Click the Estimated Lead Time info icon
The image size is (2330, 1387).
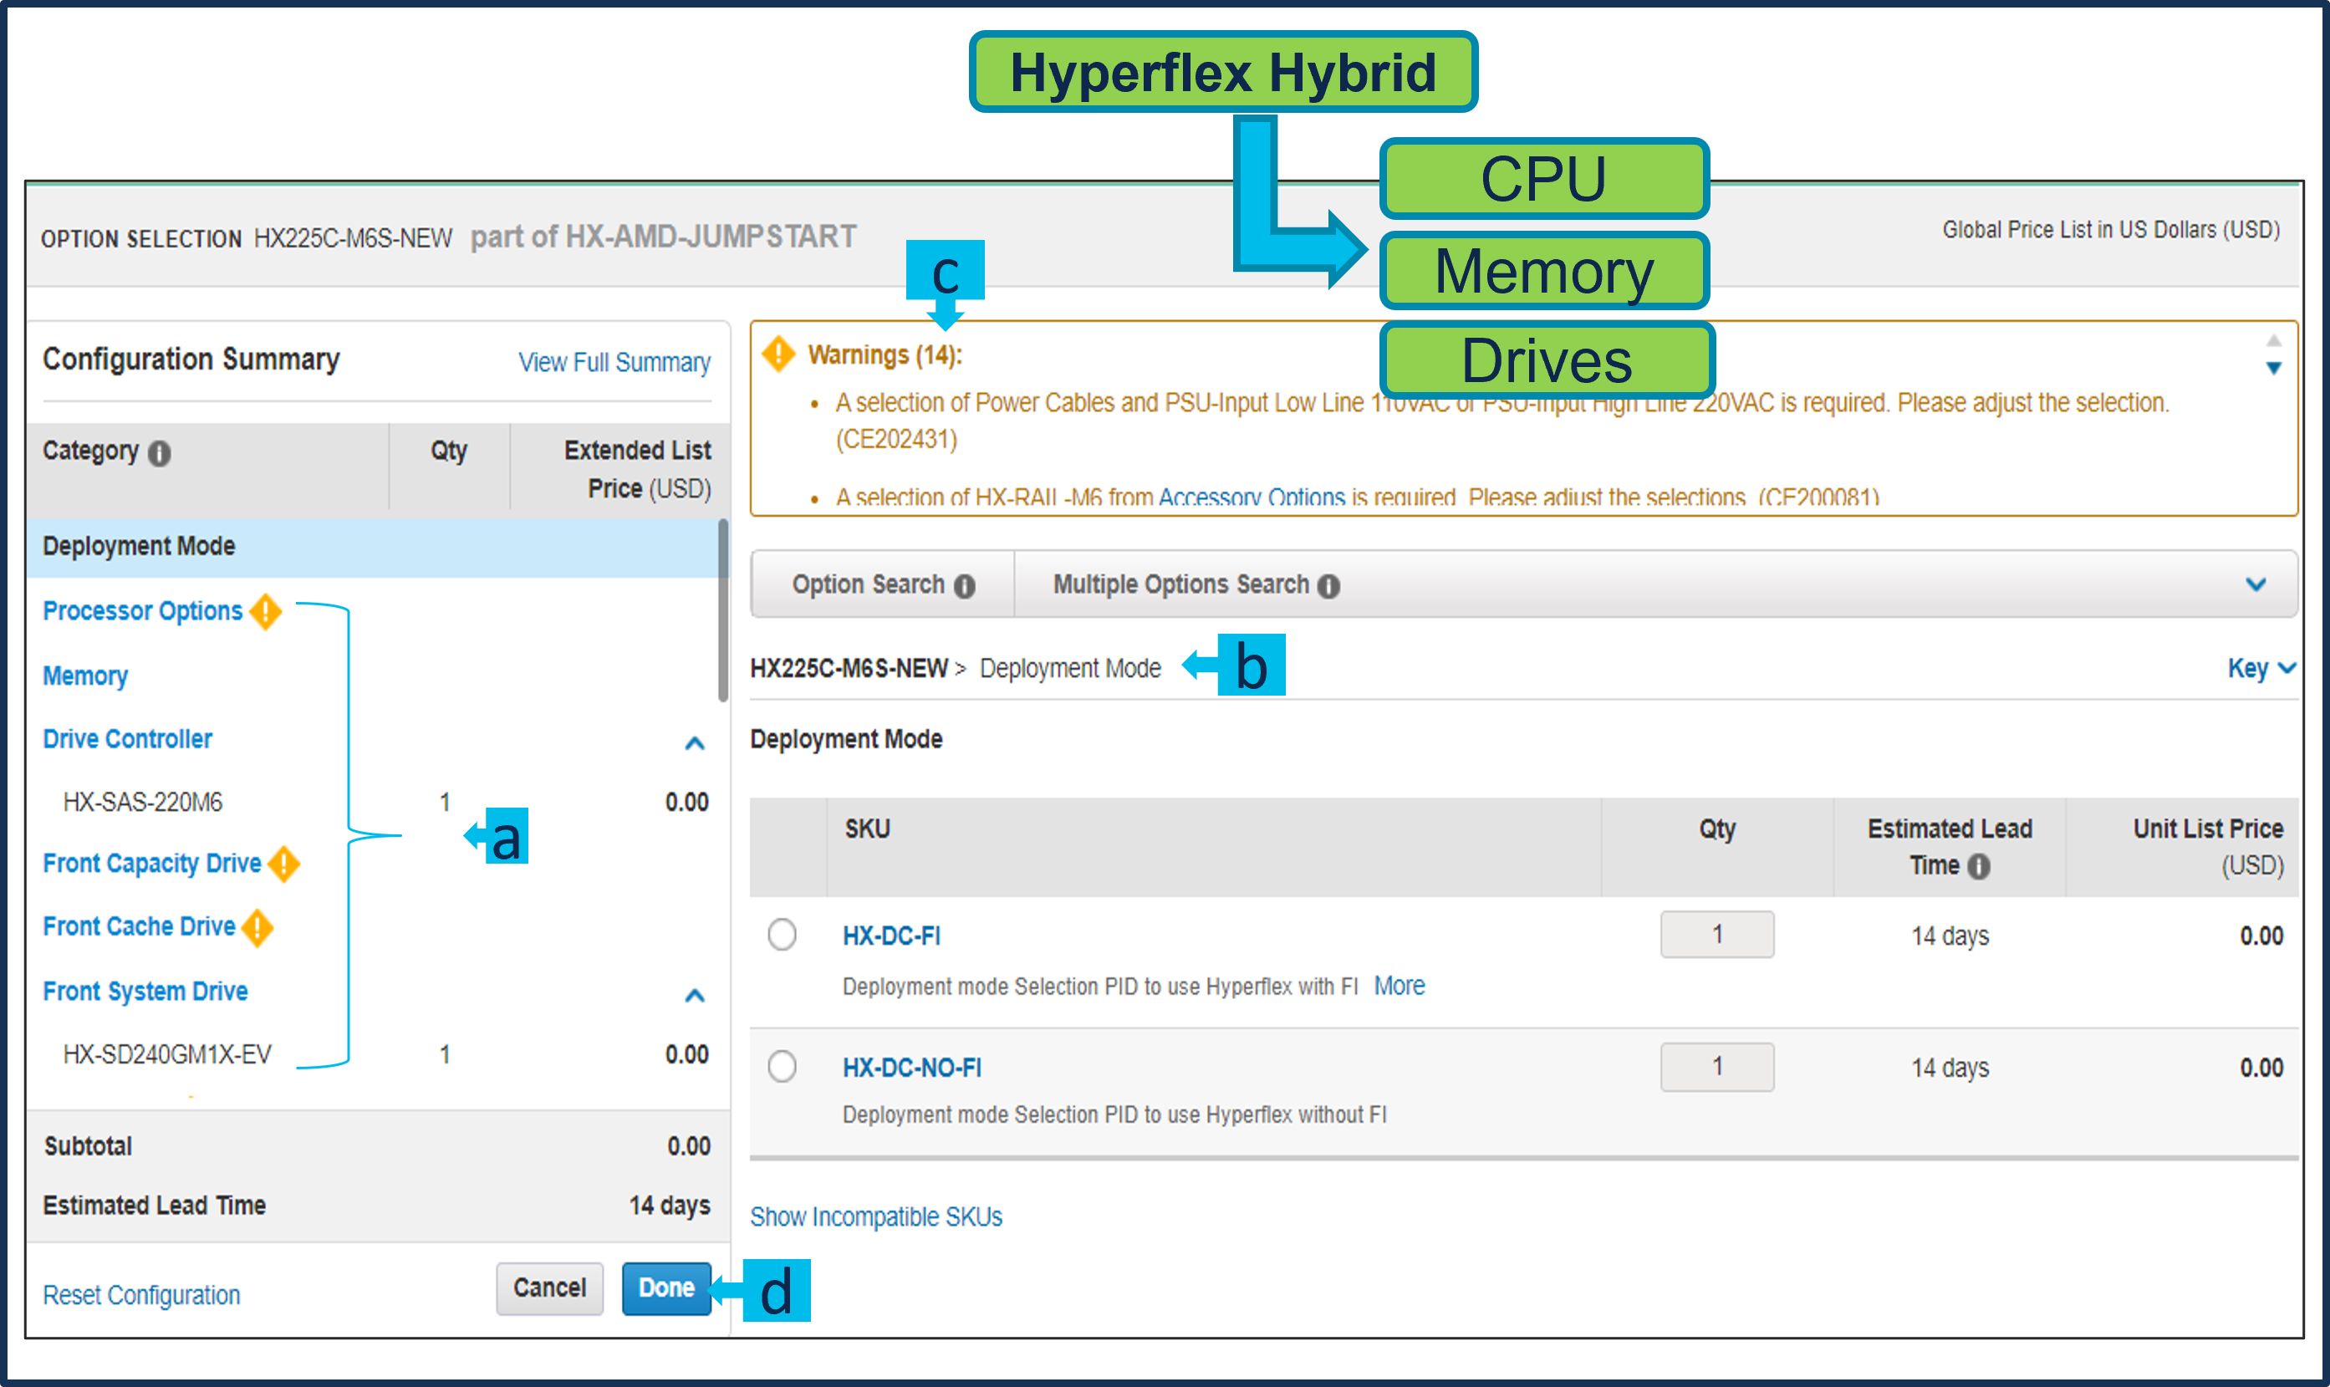pos(1979,866)
